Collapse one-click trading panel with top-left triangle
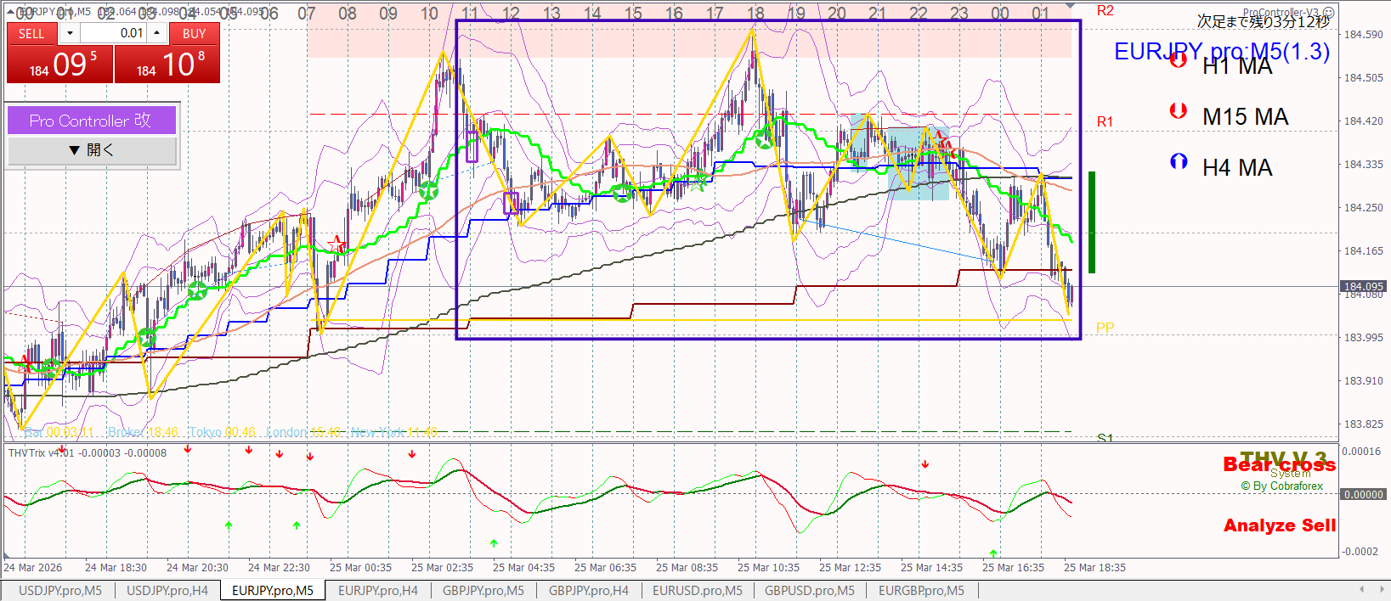The height and width of the screenshot is (601, 1391). tap(11, 11)
